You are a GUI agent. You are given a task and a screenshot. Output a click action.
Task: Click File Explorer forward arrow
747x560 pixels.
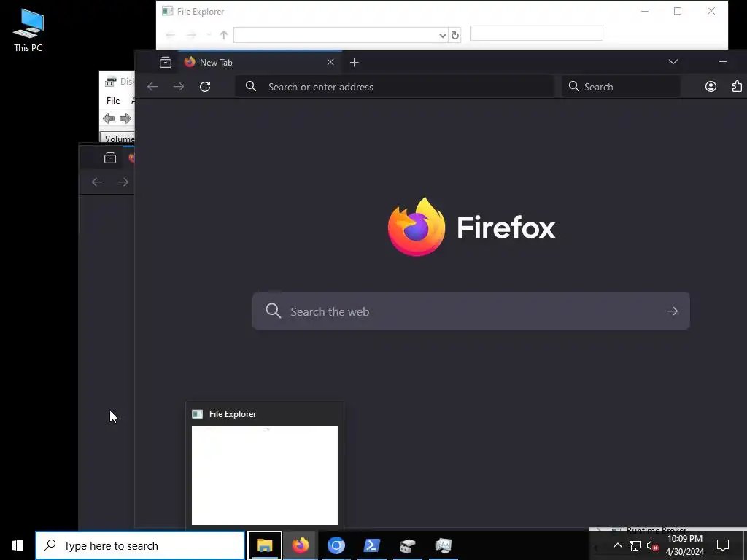click(191, 35)
